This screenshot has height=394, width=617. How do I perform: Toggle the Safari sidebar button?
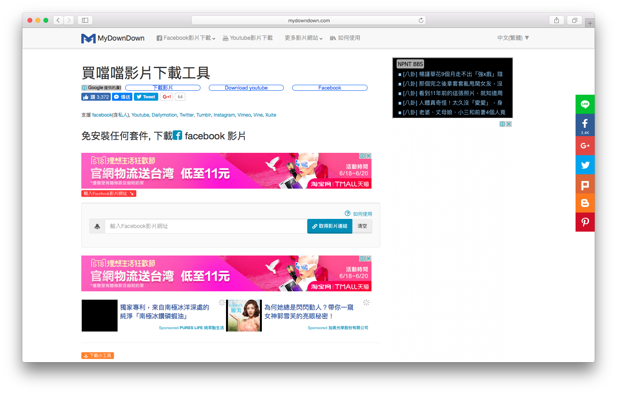85,20
